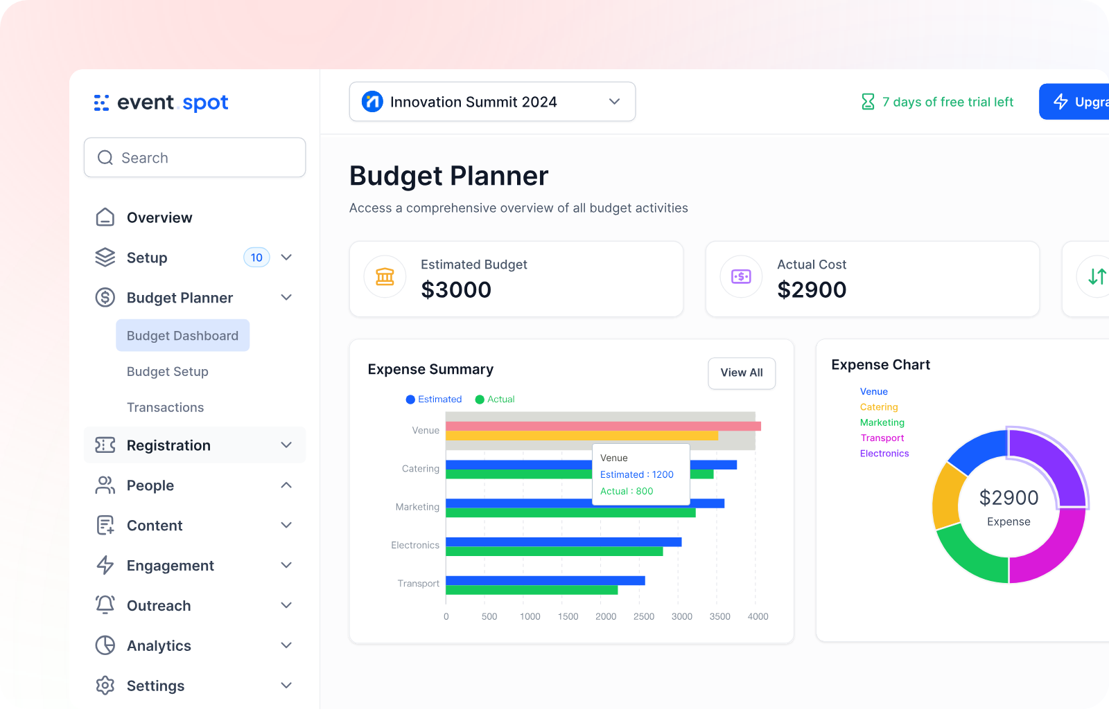Click the Innovation Summit event logo icon
The height and width of the screenshot is (716, 1109).
372,102
